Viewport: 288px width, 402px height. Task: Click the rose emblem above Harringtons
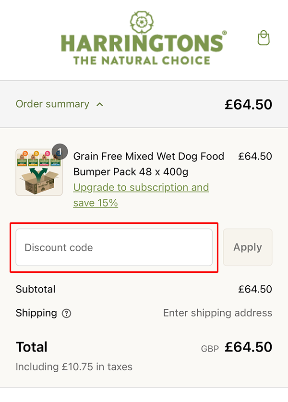click(x=142, y=22)
